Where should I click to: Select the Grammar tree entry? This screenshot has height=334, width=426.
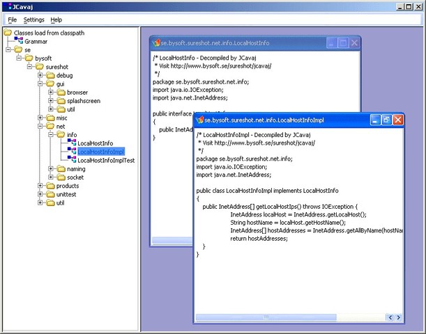(36, 41)
